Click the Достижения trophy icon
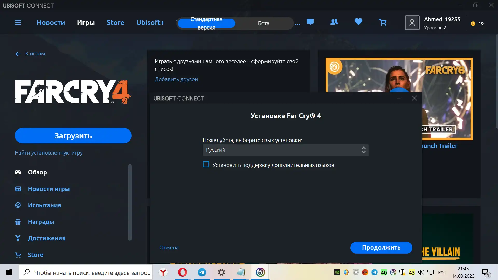Image resolution: width=498 pixels, height=280 pixels. tap(18, 238)
